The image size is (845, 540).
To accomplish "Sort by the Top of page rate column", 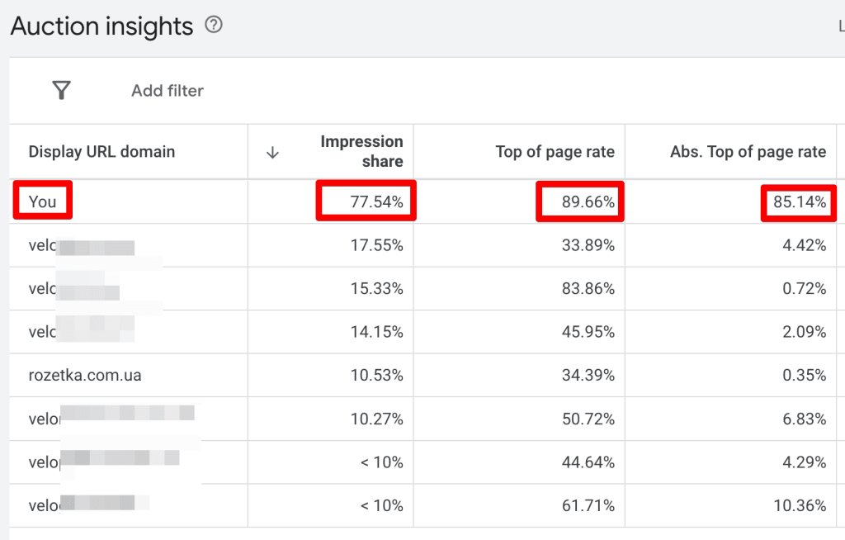I will [x=555, y=151].
